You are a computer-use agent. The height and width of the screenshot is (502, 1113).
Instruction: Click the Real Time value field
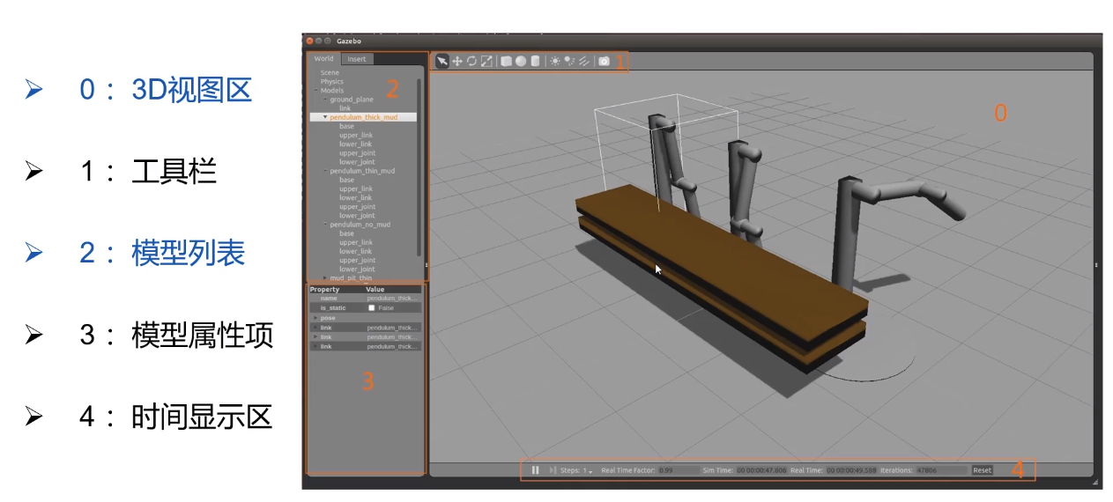(851, 470)
